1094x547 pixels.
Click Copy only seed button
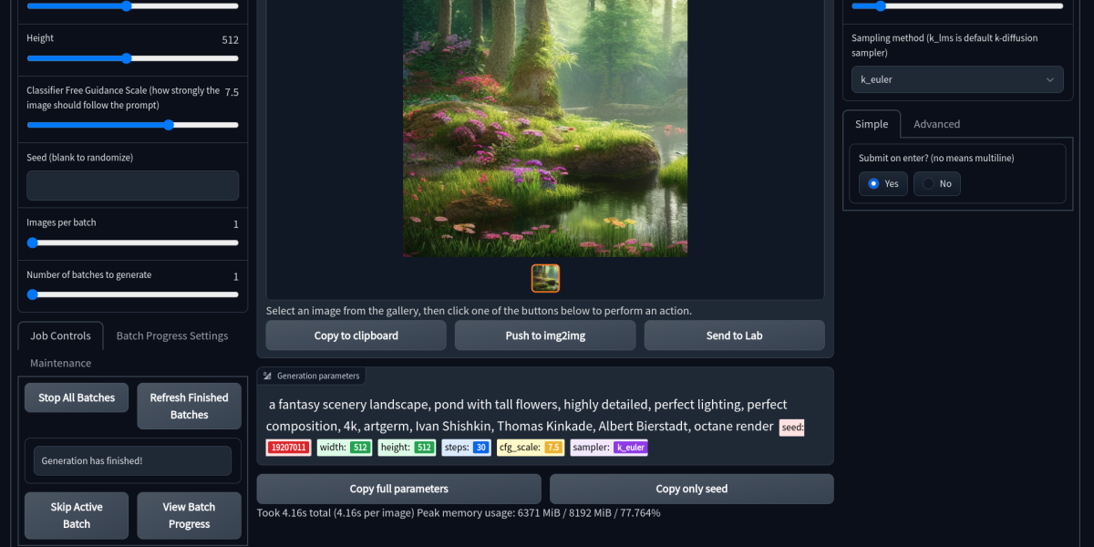point(691,489)
